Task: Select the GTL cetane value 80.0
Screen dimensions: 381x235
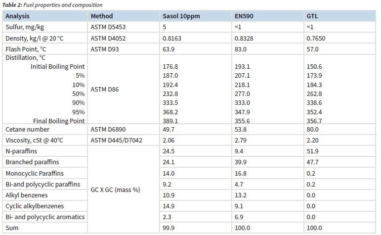Action: coord(313,130)
